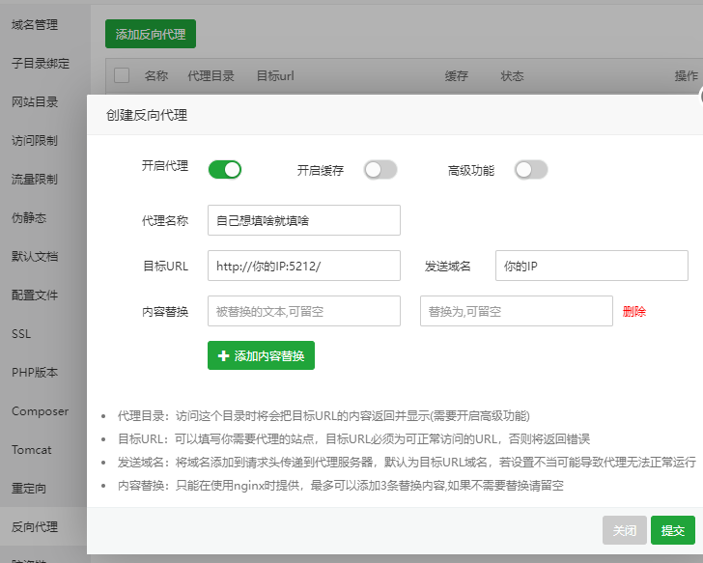Viewport: 703px width, 563px height.
Task: Open 域名管理 in the sidebar
Action: (35, 25)
